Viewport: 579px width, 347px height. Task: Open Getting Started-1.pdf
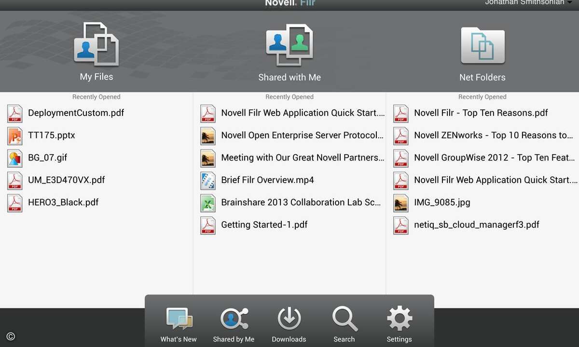264,225
